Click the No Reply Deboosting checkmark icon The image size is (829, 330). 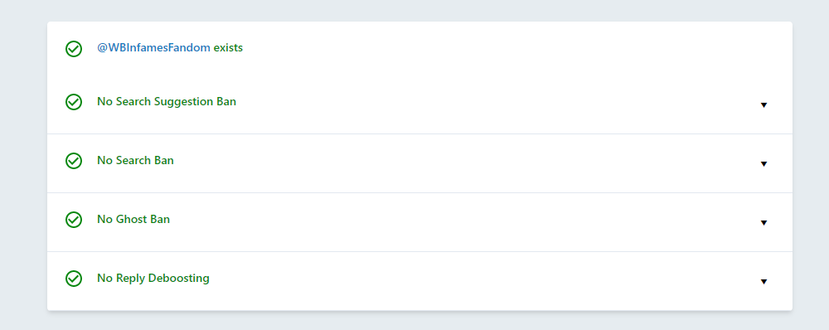coord(74,278)
